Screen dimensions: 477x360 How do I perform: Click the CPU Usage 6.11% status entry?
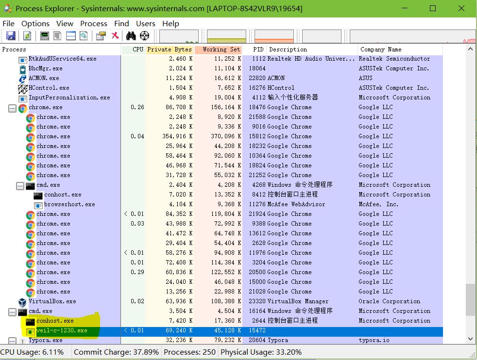(x=32, y=352)
